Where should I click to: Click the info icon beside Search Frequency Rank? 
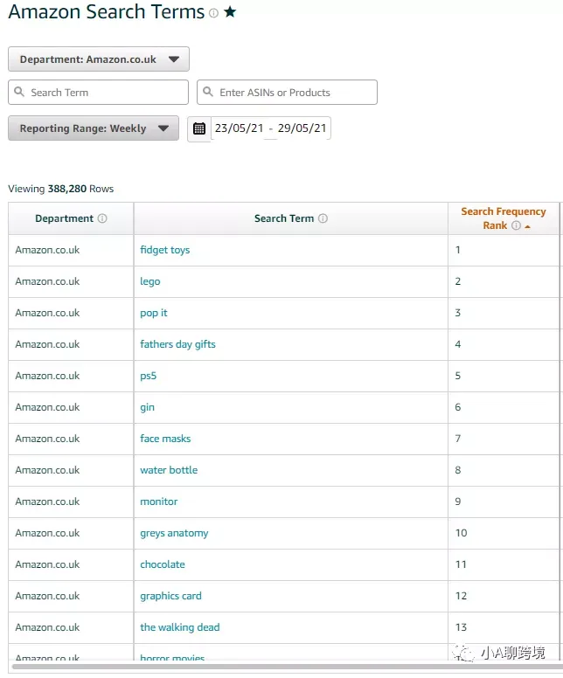[x=516, y=225]
